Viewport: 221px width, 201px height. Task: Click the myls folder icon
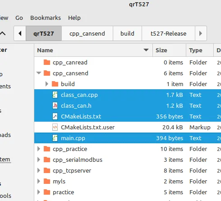pos(47,181)
